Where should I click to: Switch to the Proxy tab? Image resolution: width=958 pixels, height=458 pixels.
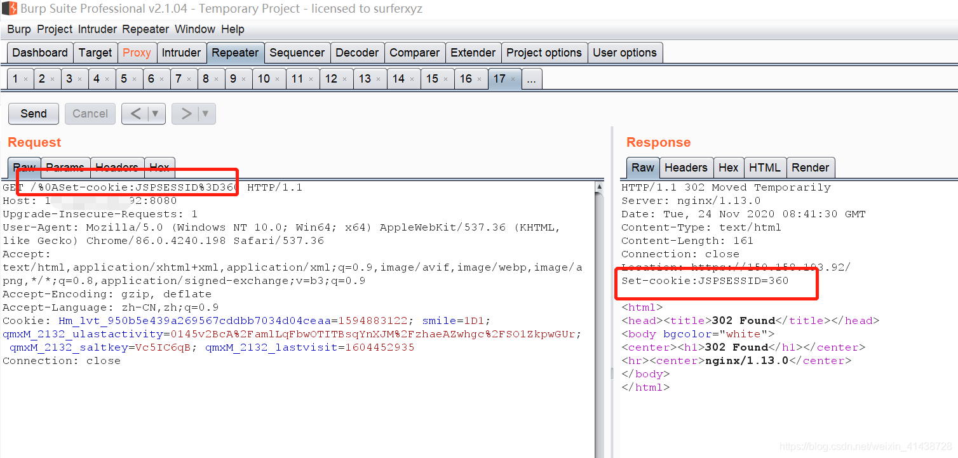137,53
